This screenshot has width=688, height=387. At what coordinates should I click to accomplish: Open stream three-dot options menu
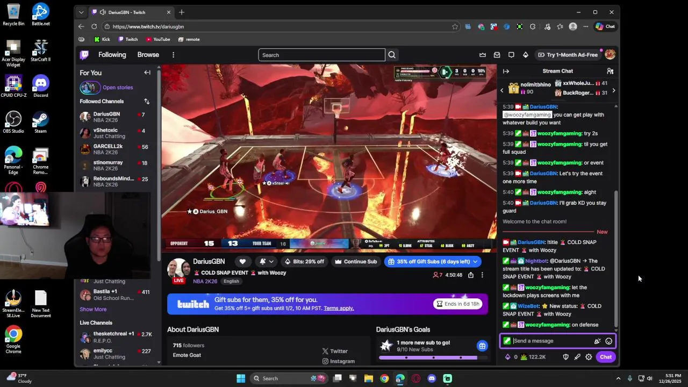482,275
